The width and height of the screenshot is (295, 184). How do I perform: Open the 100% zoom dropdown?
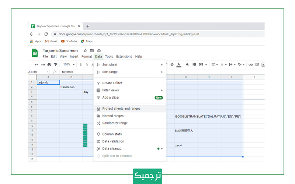pos(69,64)
